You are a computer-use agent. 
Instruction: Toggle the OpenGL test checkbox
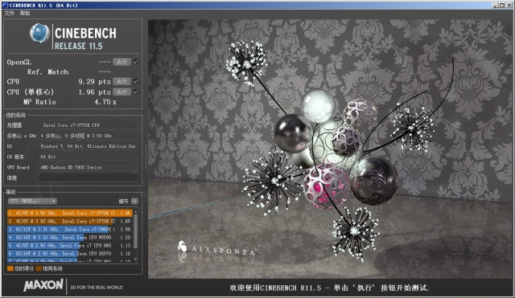(136, 62)
